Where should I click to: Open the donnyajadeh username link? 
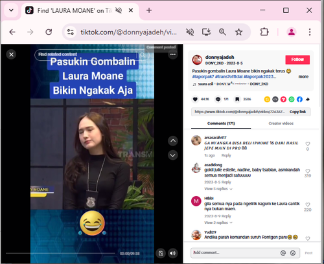point(220,58)
